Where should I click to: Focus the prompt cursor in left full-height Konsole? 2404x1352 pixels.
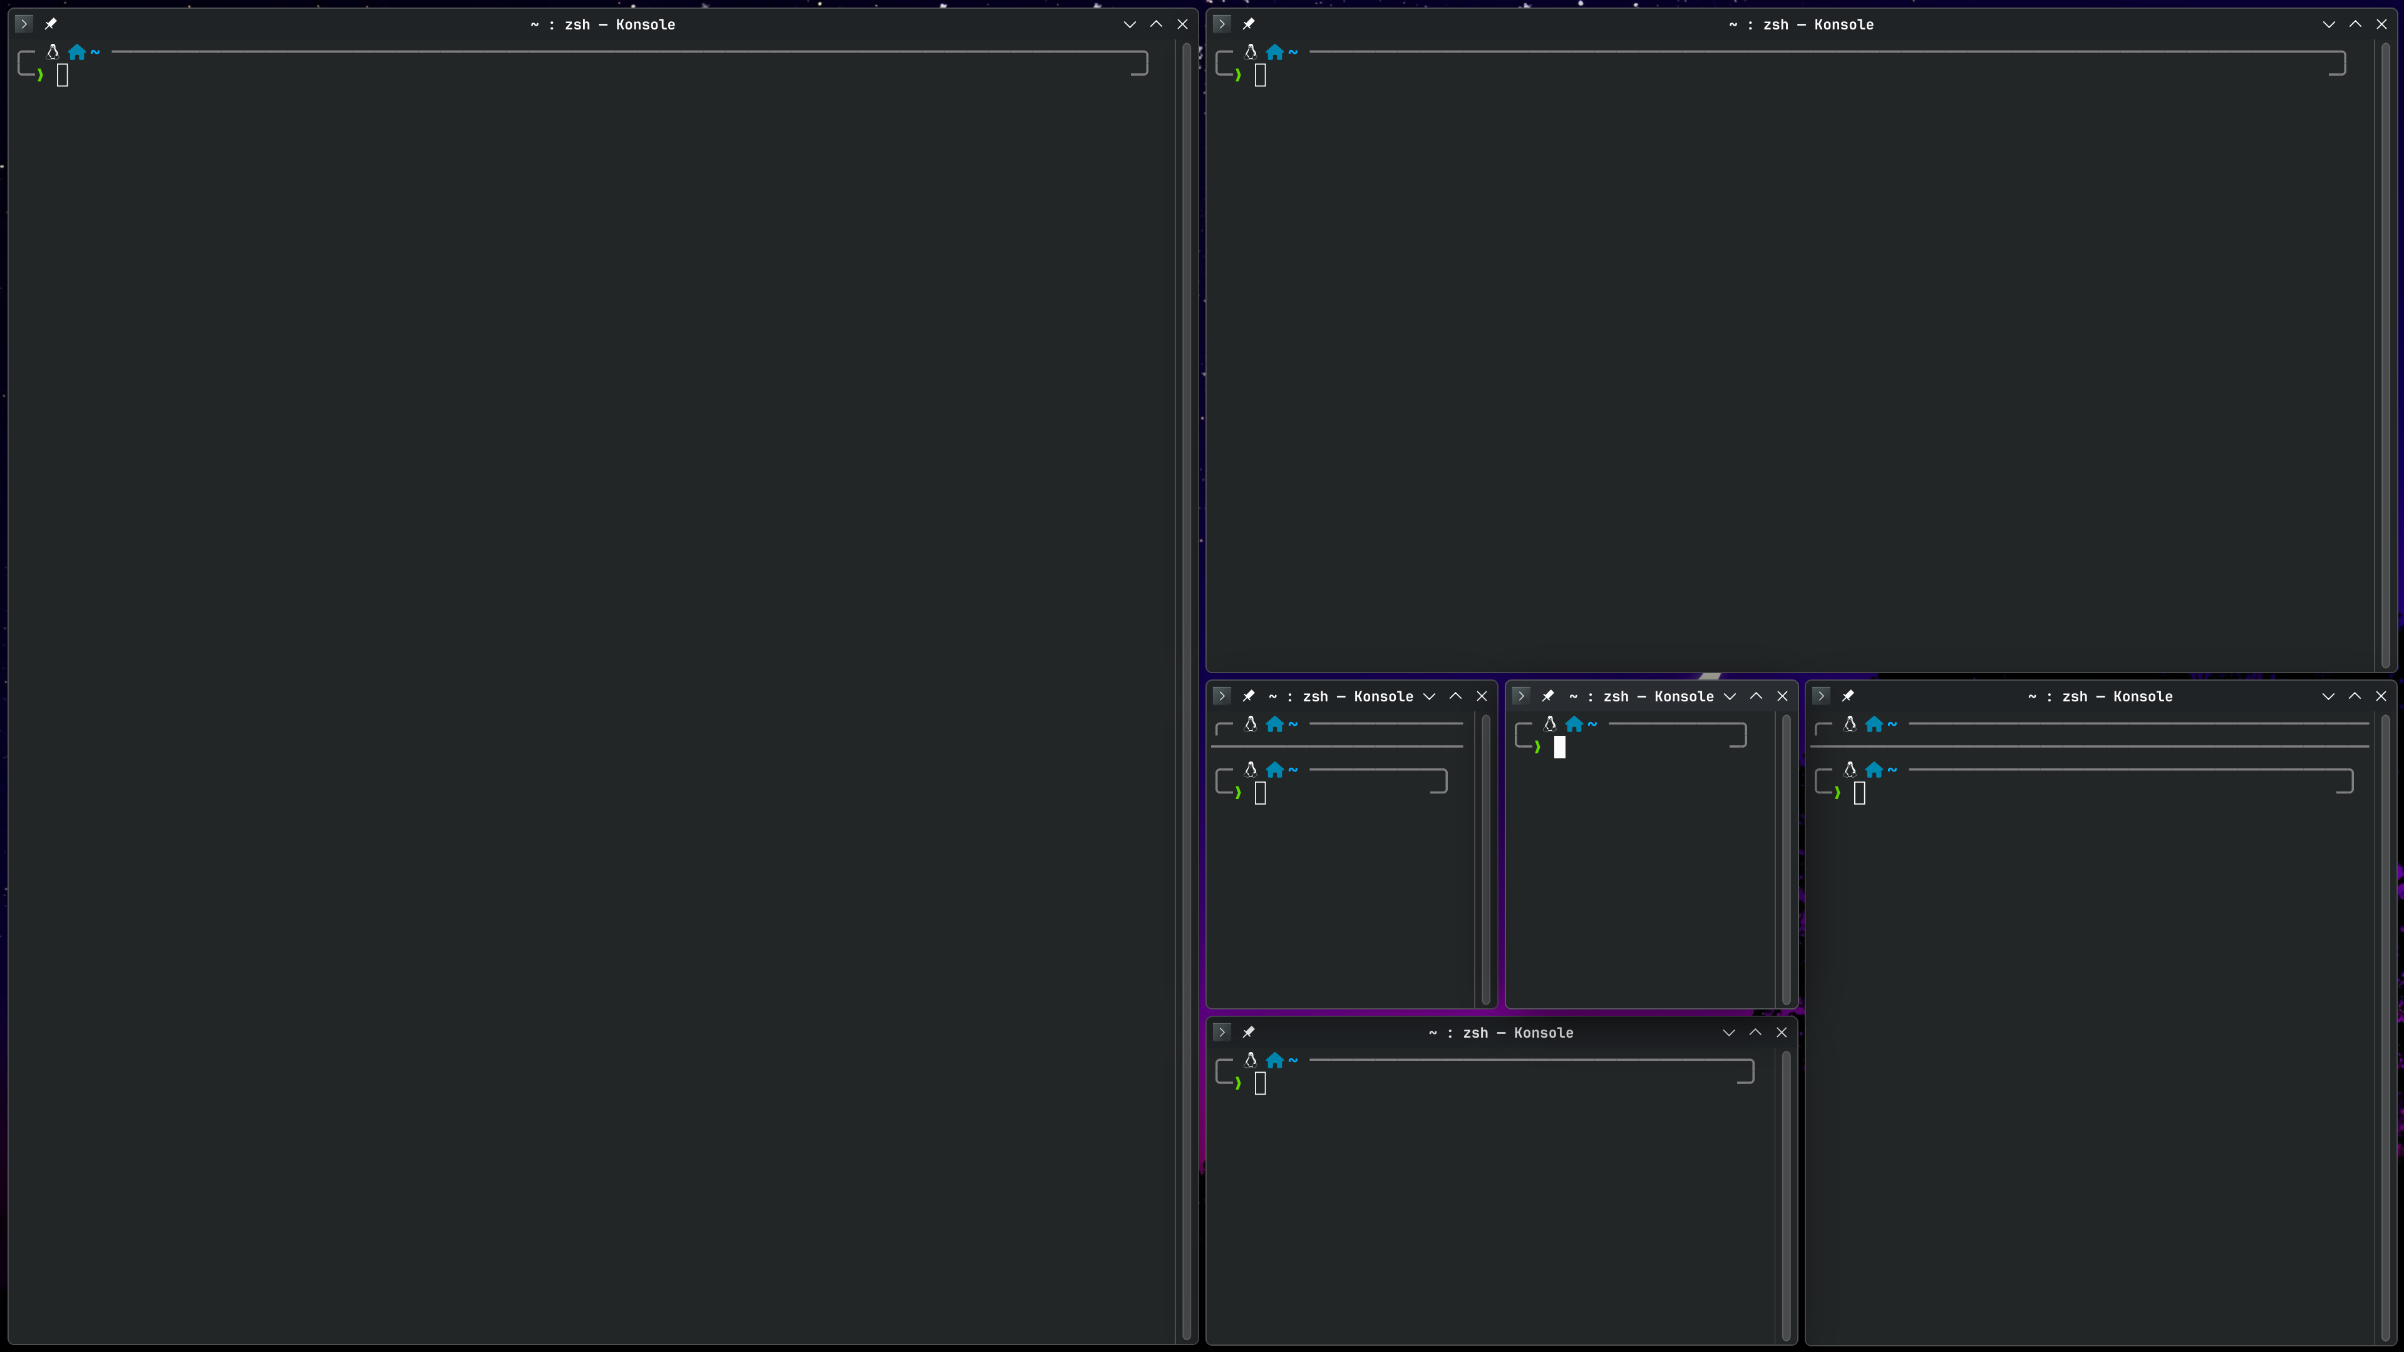click(63, 76)
